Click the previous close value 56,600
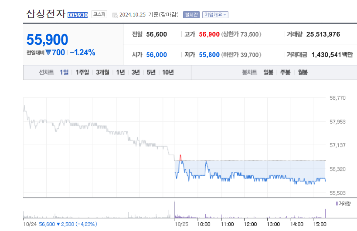This screenshot has width=357, height=231. [156, 34]
